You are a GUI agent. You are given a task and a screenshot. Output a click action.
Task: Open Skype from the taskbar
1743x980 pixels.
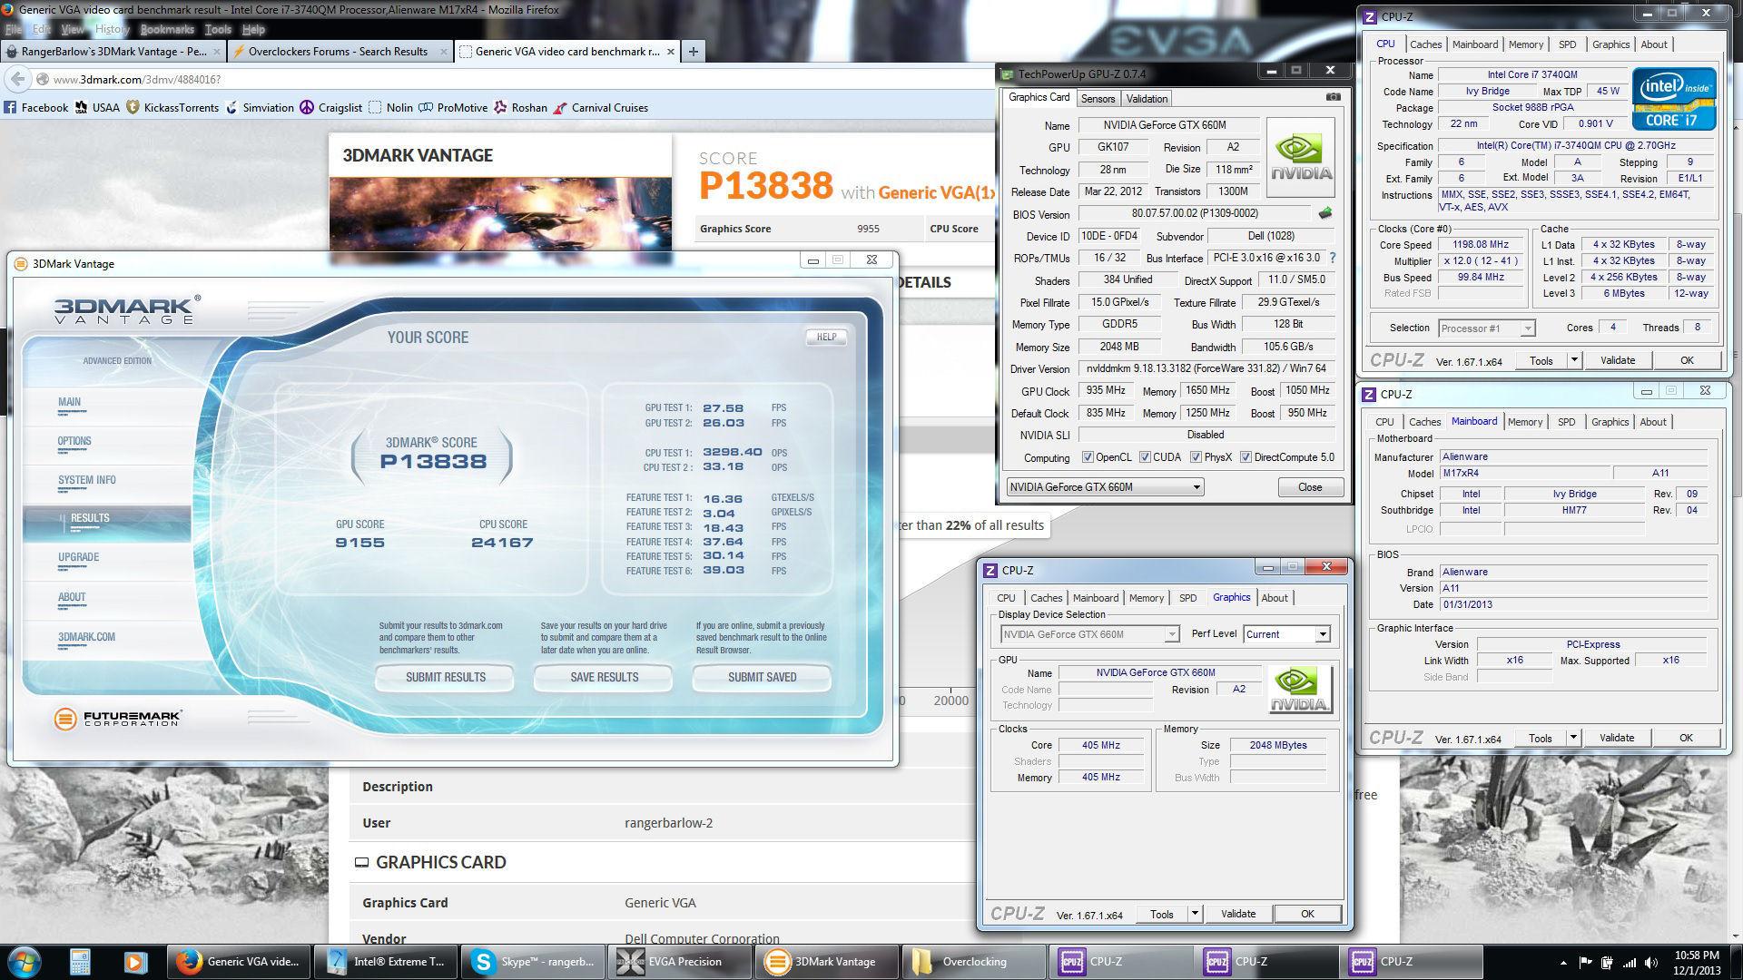pos(534,962)
